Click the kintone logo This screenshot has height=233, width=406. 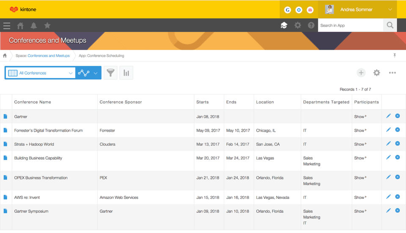[x=23, y=9]
